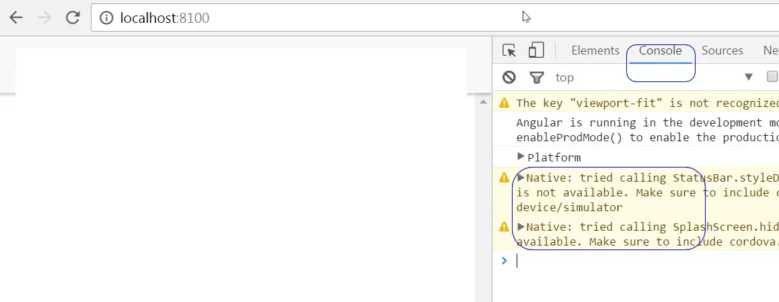Reload the localhost page

pyautogui.click(x=73, y=18)
